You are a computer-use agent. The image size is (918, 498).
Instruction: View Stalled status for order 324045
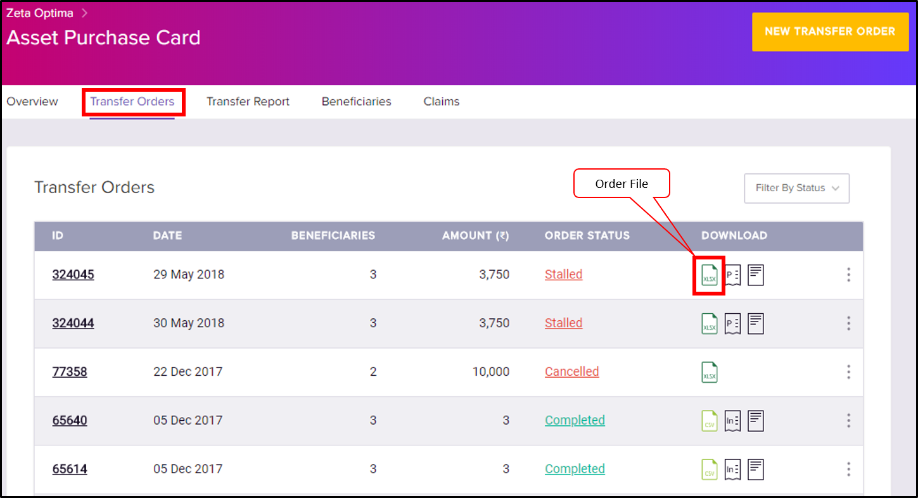click(564, 275)
